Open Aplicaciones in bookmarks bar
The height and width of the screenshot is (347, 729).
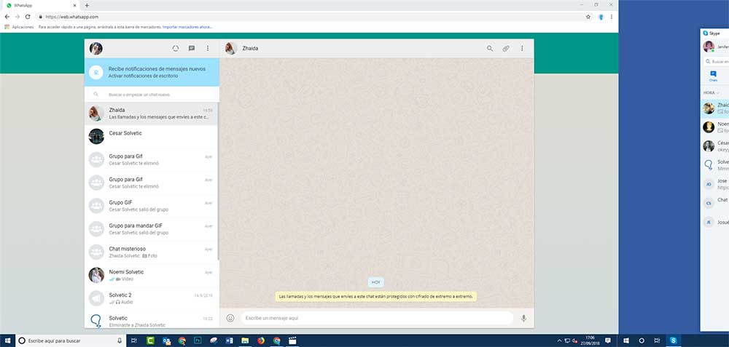pyautogui.click(x=19, y=27)
